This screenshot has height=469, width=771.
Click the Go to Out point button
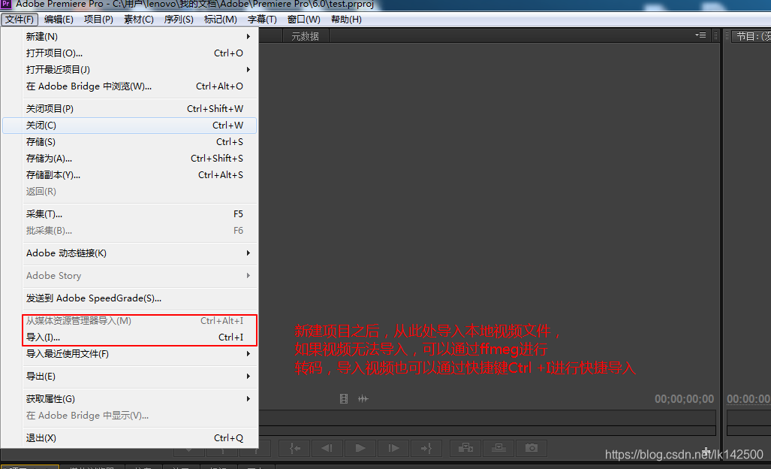(x=426, y=448)
